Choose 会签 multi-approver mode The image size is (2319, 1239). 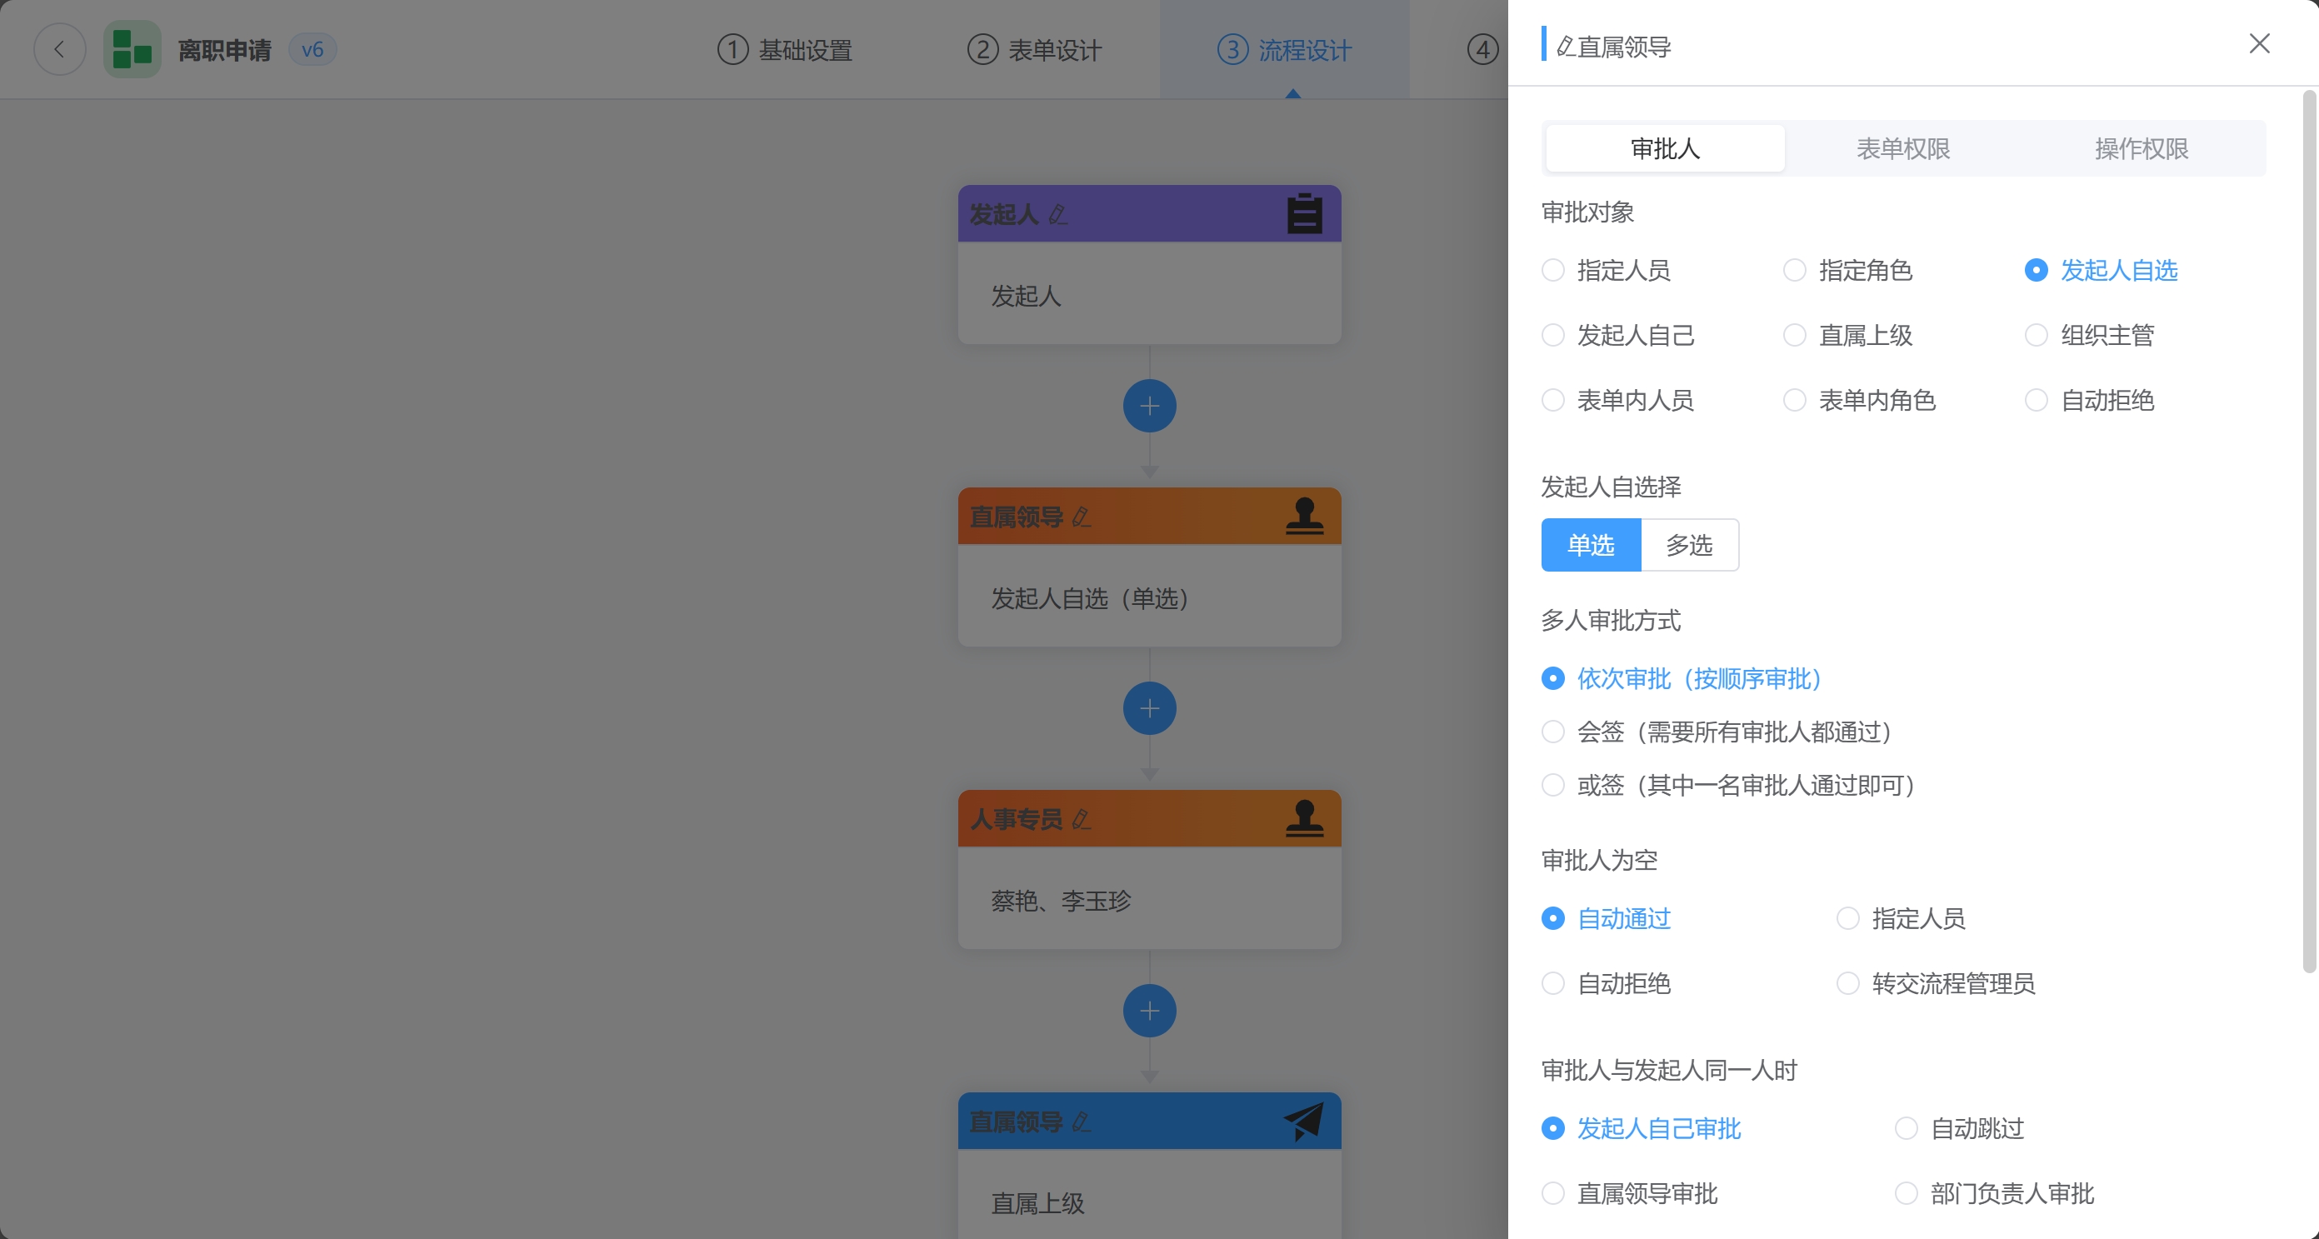coord(1553,732)
